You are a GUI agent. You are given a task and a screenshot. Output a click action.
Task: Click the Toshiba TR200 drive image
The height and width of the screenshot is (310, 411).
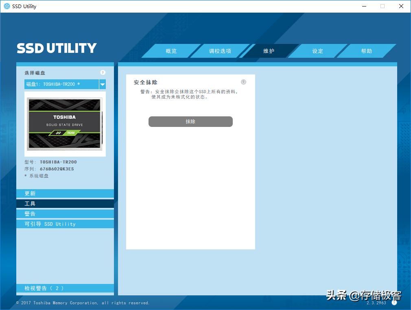(x=65, y=124)
